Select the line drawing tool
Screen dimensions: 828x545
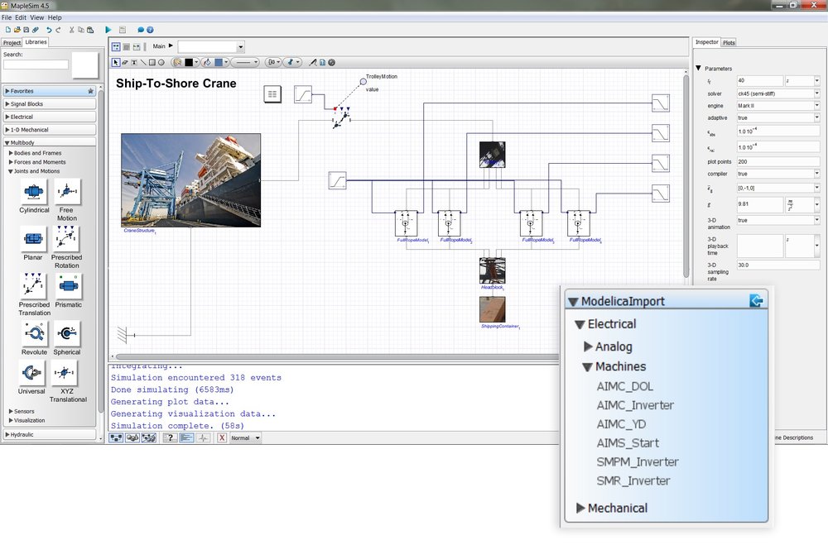click(x=142, y=62)
